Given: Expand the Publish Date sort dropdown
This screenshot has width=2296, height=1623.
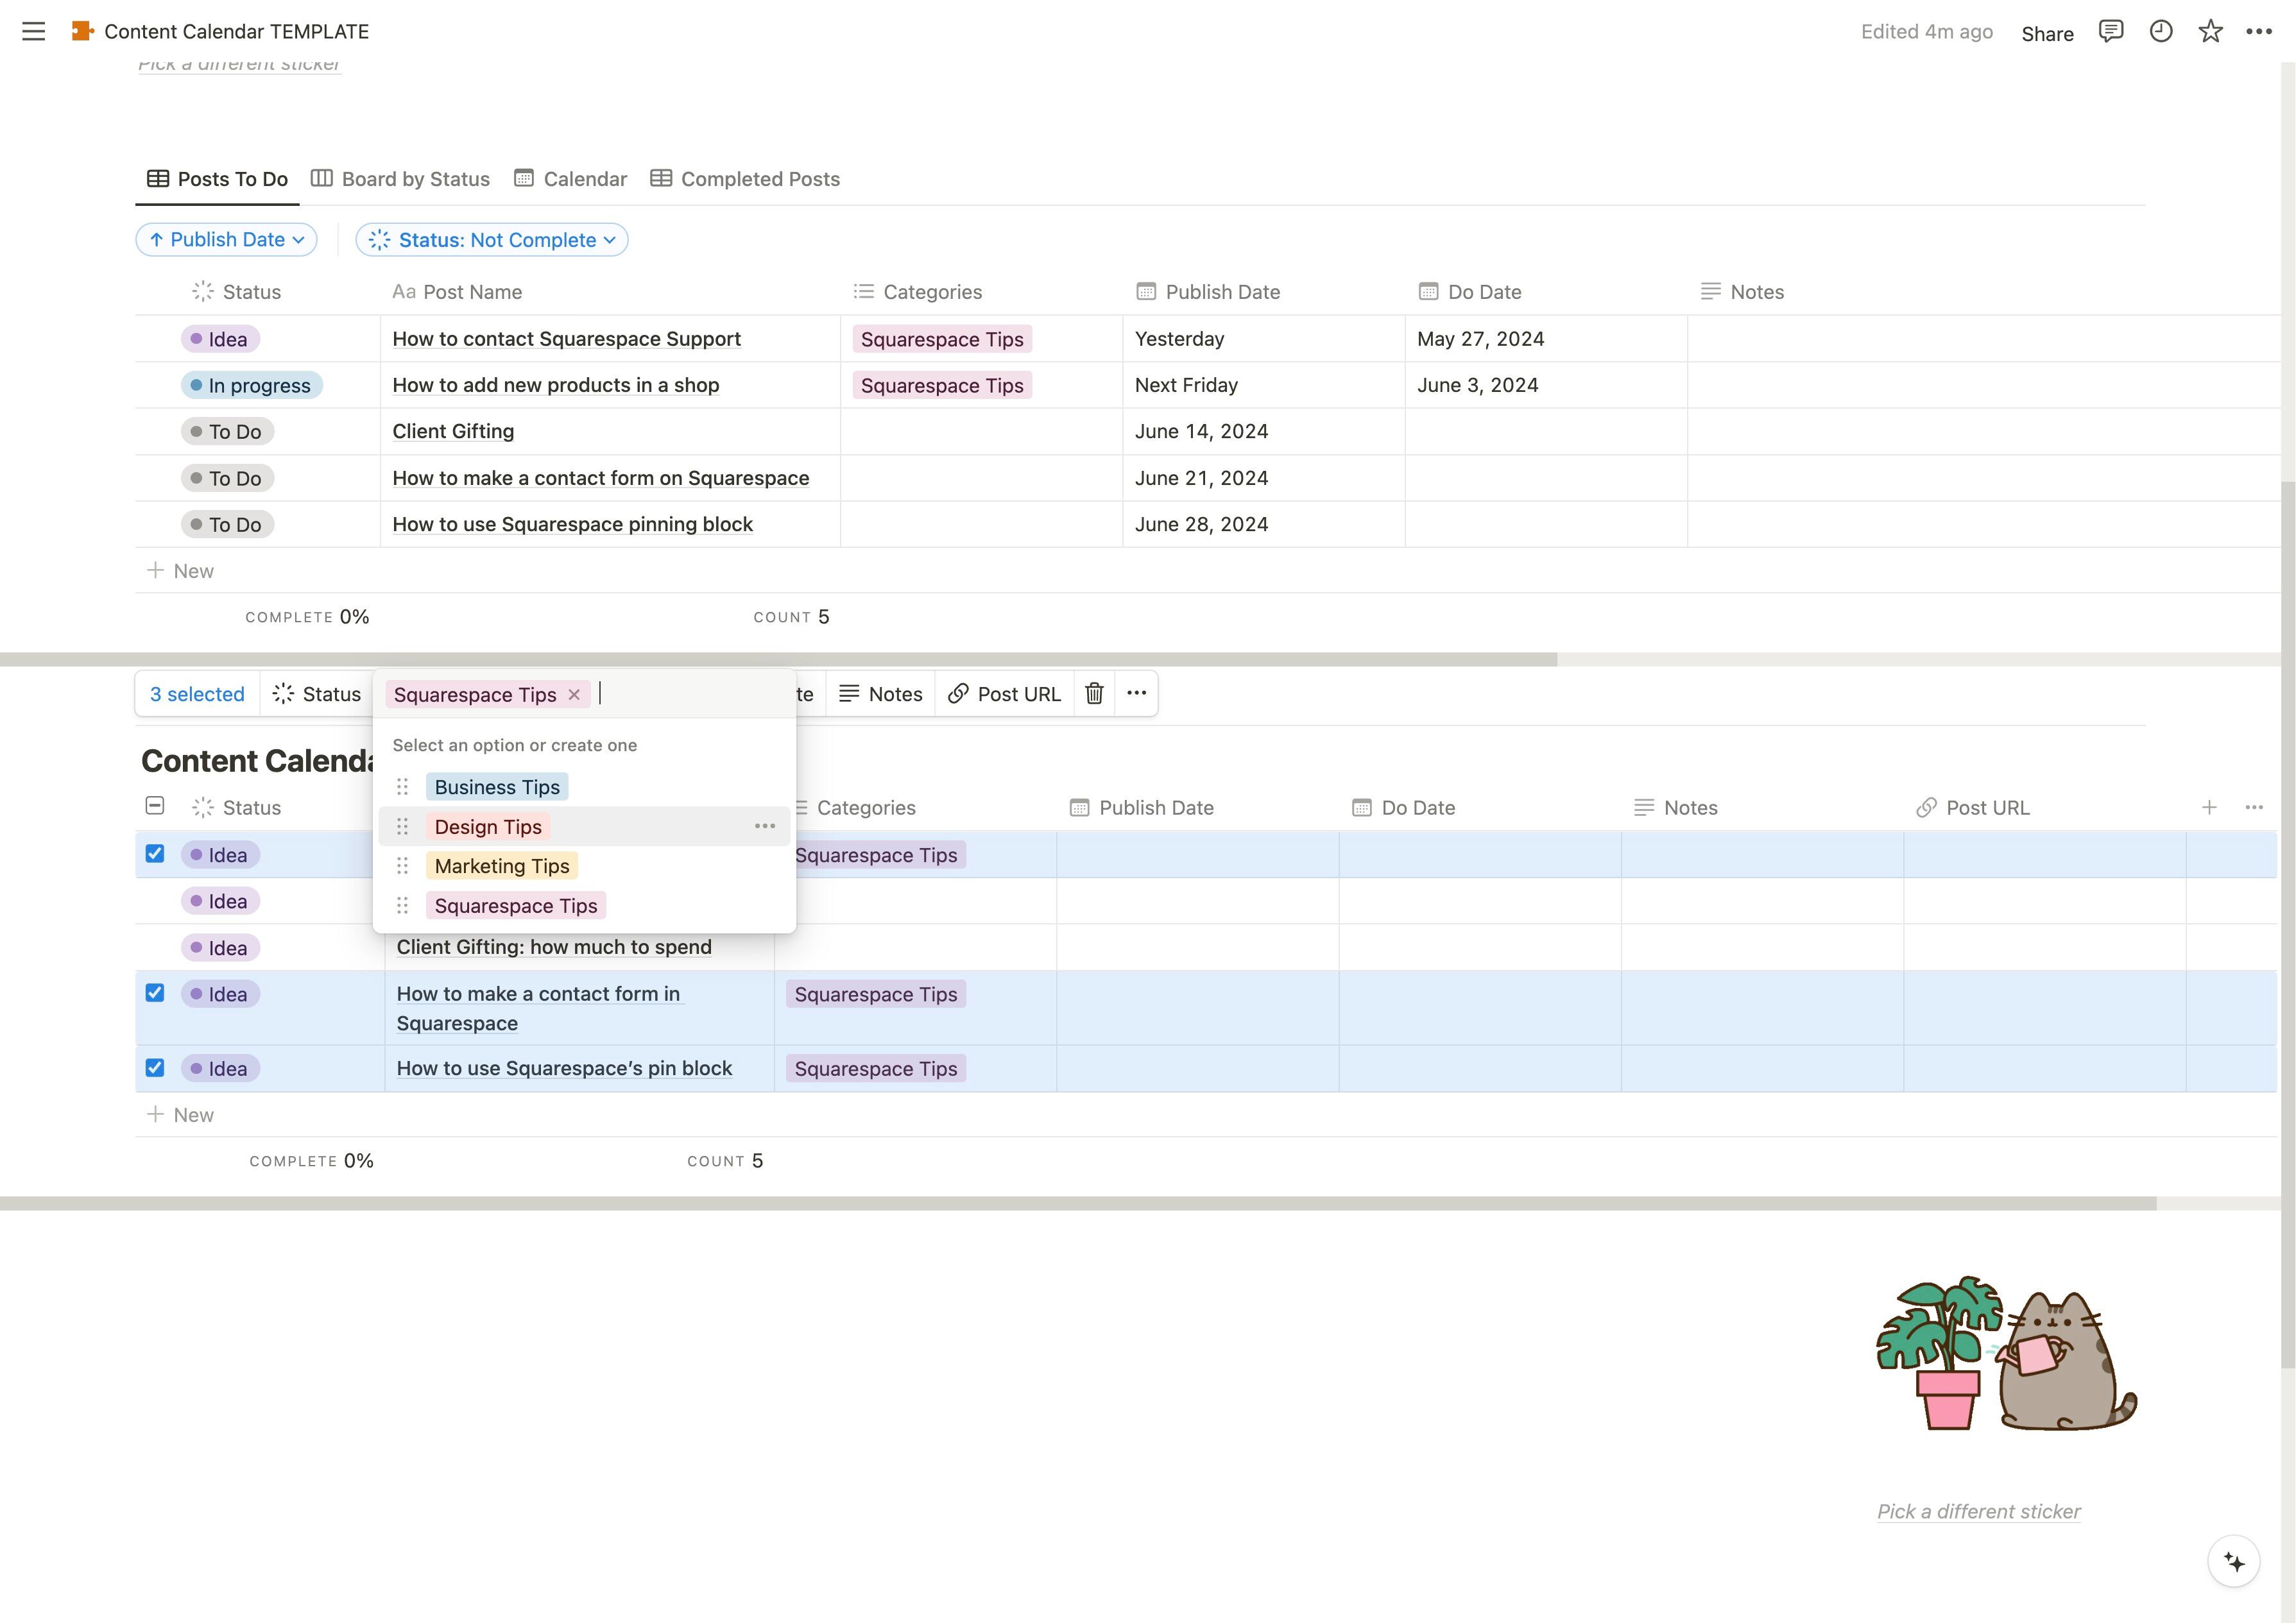Looking at the screenshot, I should coord(227,239).
